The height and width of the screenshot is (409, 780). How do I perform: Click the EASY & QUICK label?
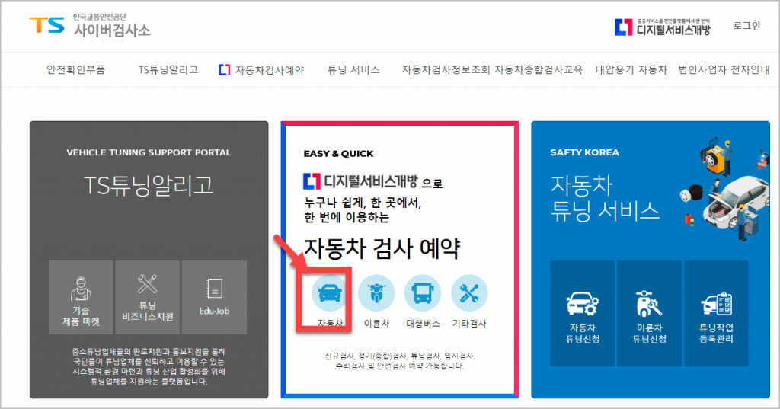338,154
